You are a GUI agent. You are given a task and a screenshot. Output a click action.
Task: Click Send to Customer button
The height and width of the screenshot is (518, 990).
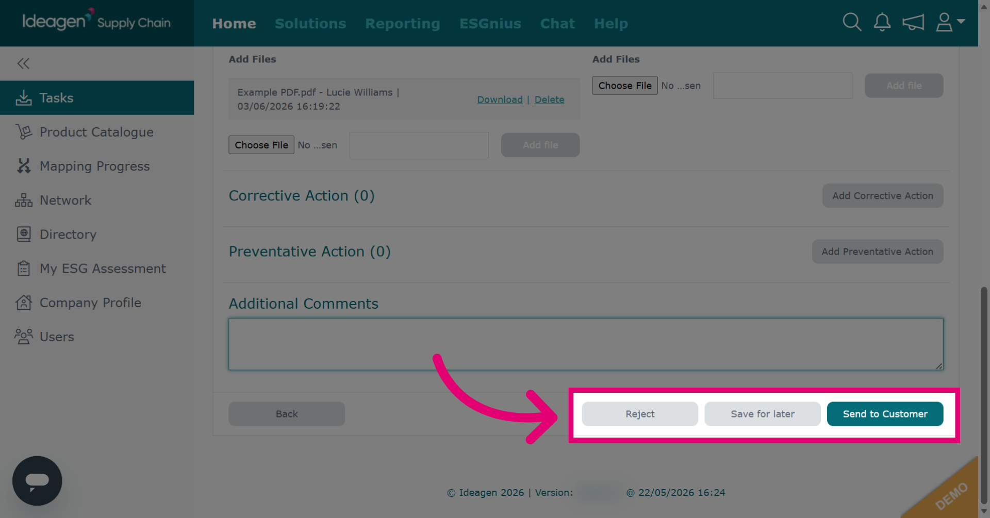885,414
